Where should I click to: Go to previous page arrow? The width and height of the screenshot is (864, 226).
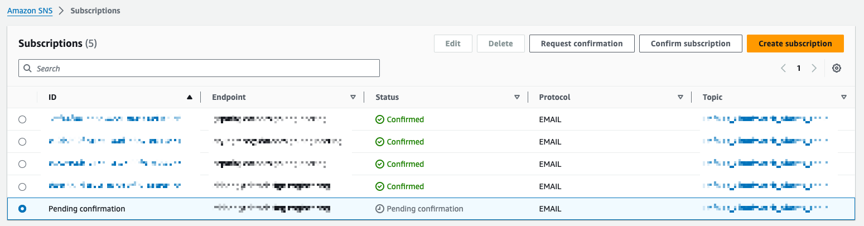pos(783,68)
